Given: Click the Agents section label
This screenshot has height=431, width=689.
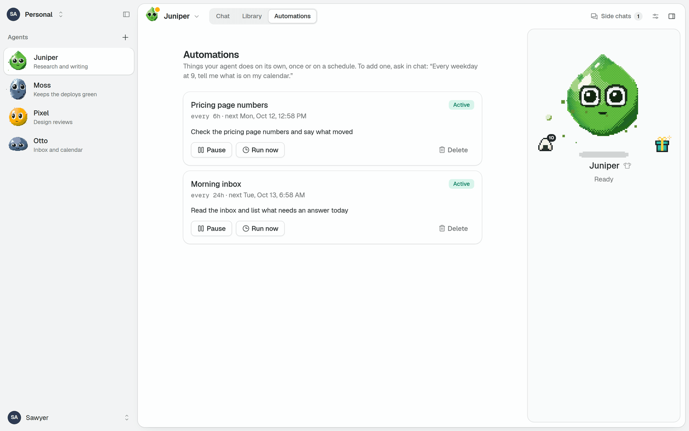Looking at the screenshot, I should (18, 37).
